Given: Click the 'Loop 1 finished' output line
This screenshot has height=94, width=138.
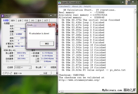Looking at the screenshot, I should tap(83, 22).
